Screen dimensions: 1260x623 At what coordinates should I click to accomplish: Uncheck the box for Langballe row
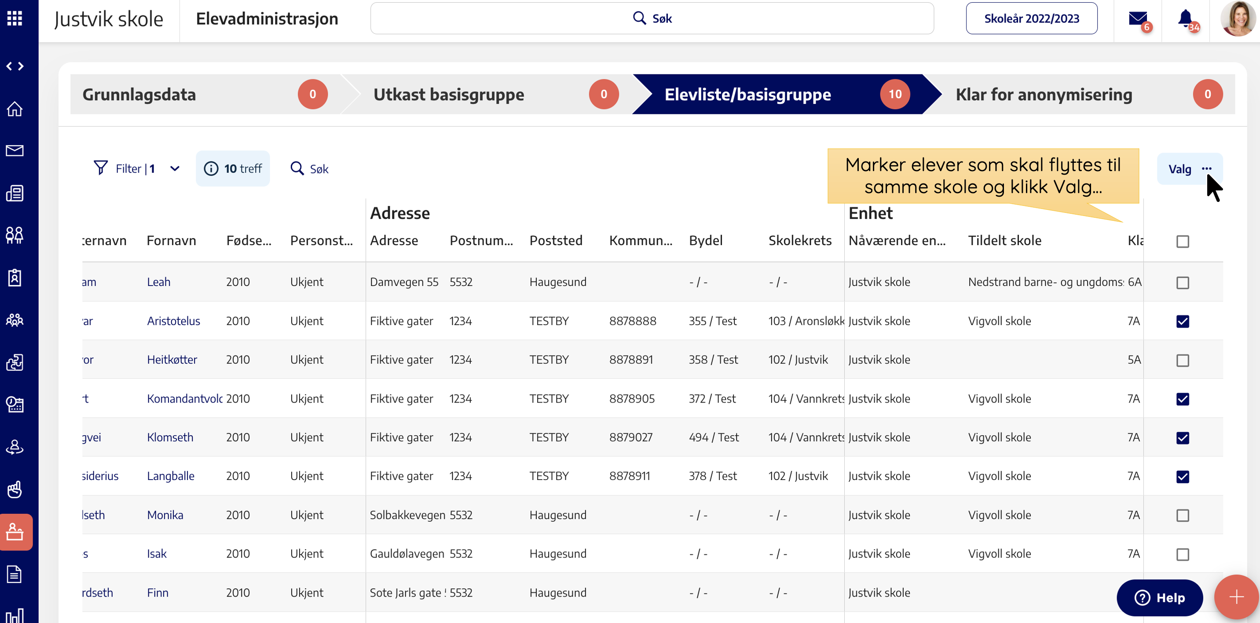pos(1182,476)
